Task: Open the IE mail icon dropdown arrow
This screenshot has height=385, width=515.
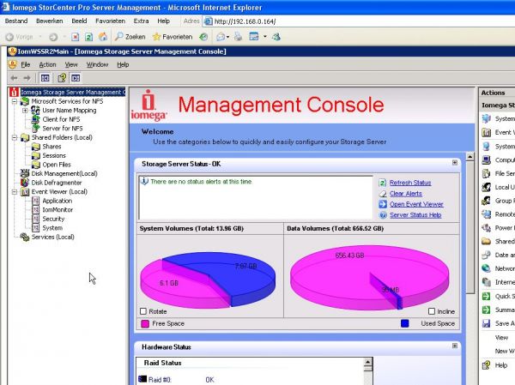Action: click(x=227, y=37)
